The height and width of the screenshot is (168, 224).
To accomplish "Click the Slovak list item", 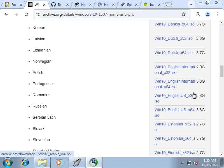I will 39,129.
